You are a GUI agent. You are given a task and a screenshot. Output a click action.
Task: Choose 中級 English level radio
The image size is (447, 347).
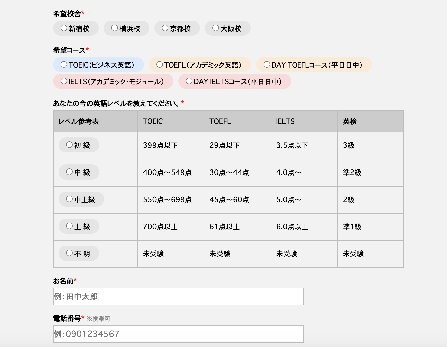coord(69,172)
